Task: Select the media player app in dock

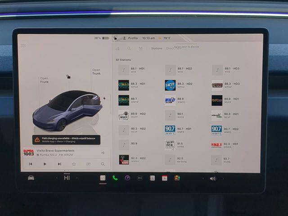Action: point(103,178)
